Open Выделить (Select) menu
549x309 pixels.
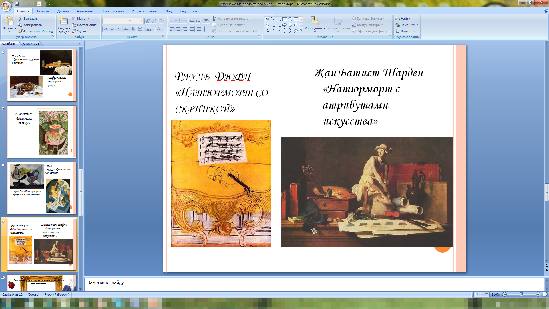coord(407,31)
